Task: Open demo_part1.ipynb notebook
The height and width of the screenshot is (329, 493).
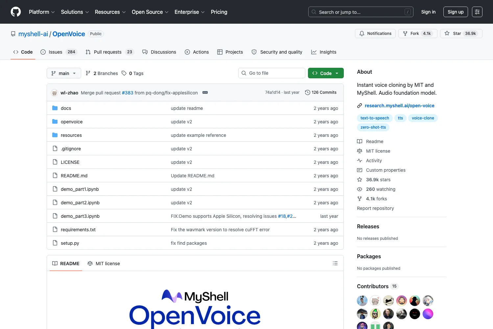Action: 80,189
